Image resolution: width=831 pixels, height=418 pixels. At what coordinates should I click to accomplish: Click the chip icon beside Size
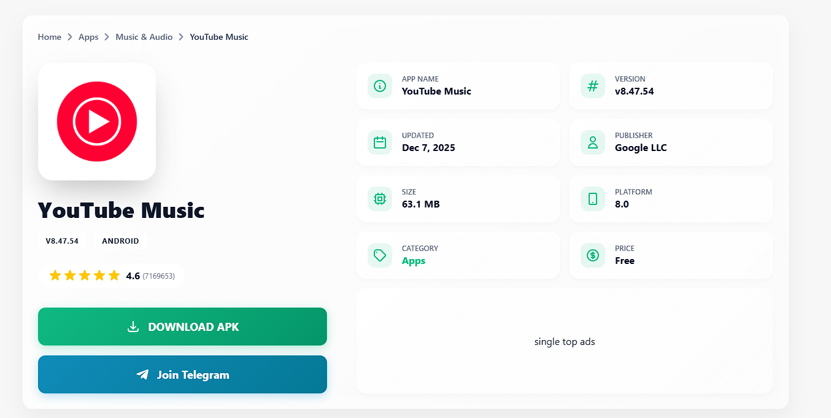(x=380, y=199)
